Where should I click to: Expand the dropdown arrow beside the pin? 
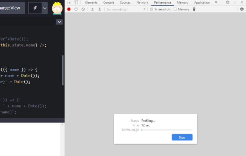(x=45, y=8)
